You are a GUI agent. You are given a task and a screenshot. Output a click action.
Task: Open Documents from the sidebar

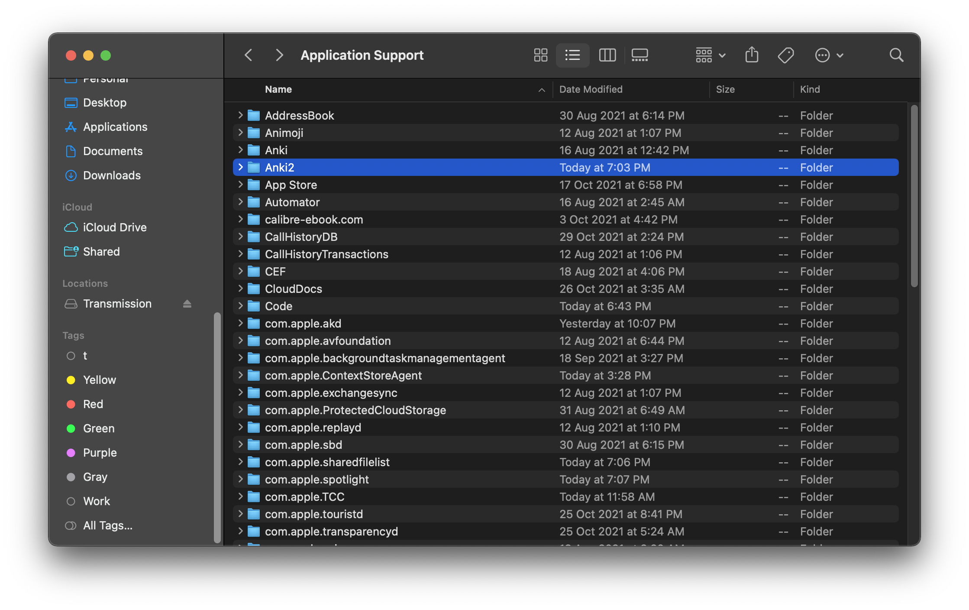113,151
